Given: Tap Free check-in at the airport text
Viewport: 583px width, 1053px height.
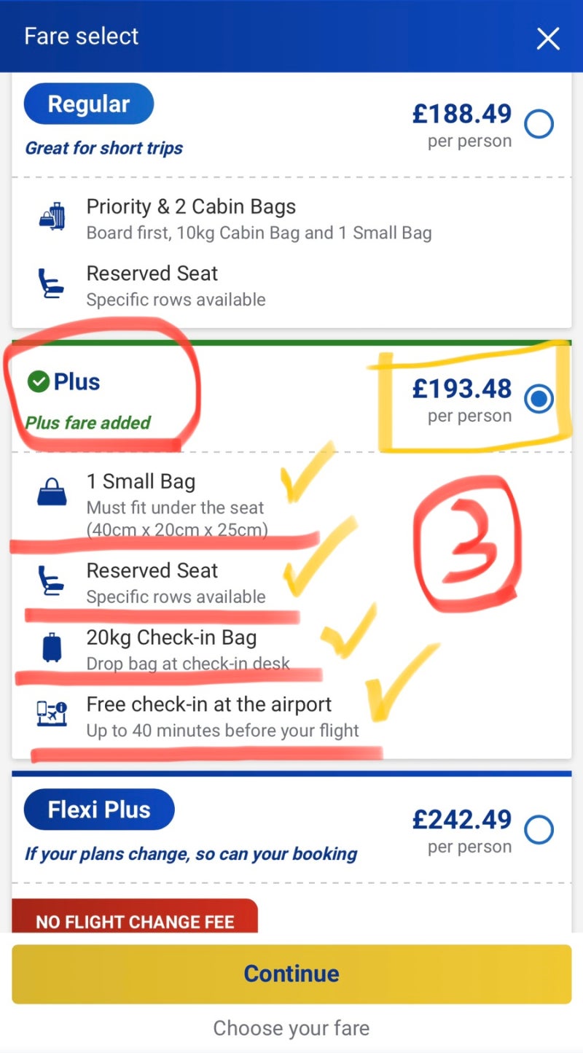Looking at the screenshot, I should (209, 704).
